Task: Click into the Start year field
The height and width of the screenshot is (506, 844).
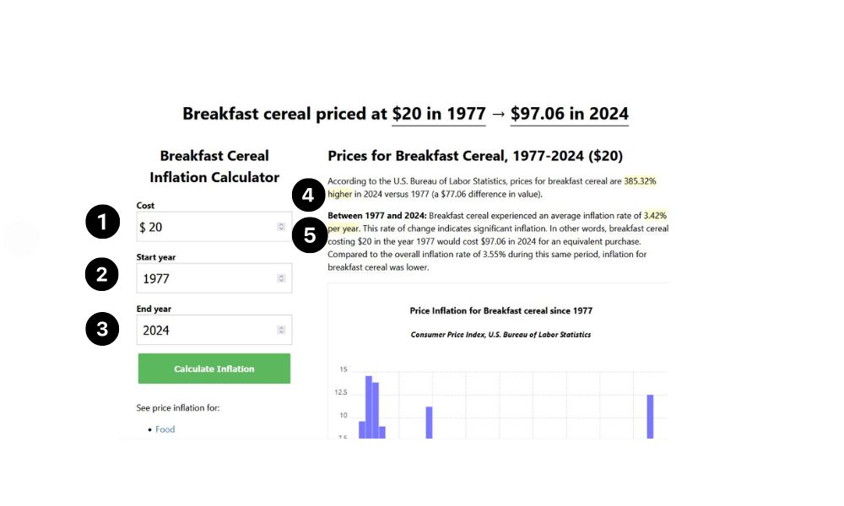Action: coord(207,278)
